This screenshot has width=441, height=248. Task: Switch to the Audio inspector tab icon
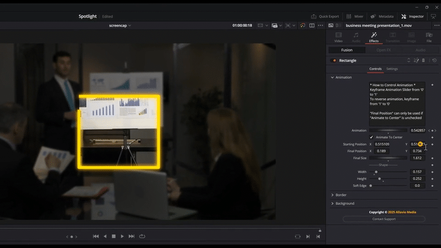click(x=356, y=37)
